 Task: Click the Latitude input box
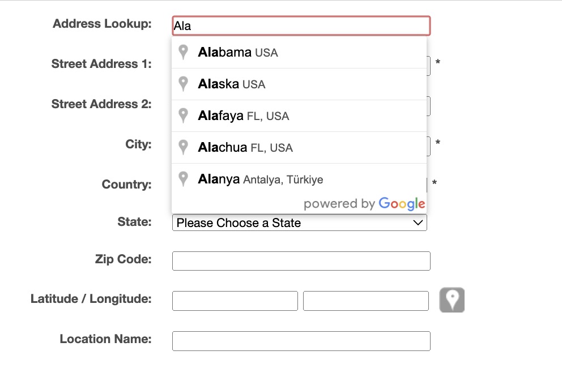click(x=235, y=301)
